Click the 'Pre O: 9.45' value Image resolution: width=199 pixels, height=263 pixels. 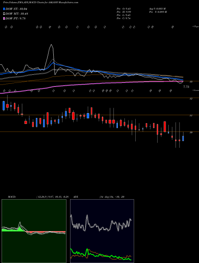pos(124,9)
